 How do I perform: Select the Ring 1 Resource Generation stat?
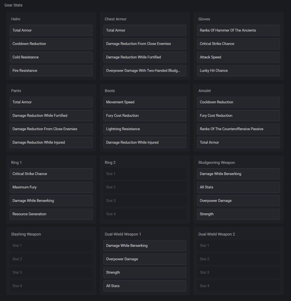tap(51, 214)
